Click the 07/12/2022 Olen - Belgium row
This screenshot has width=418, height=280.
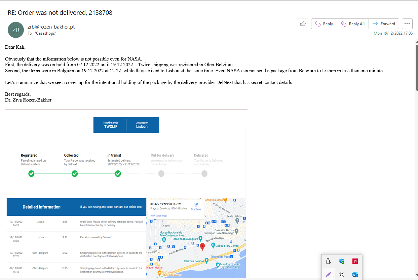(x=76, y=270)
